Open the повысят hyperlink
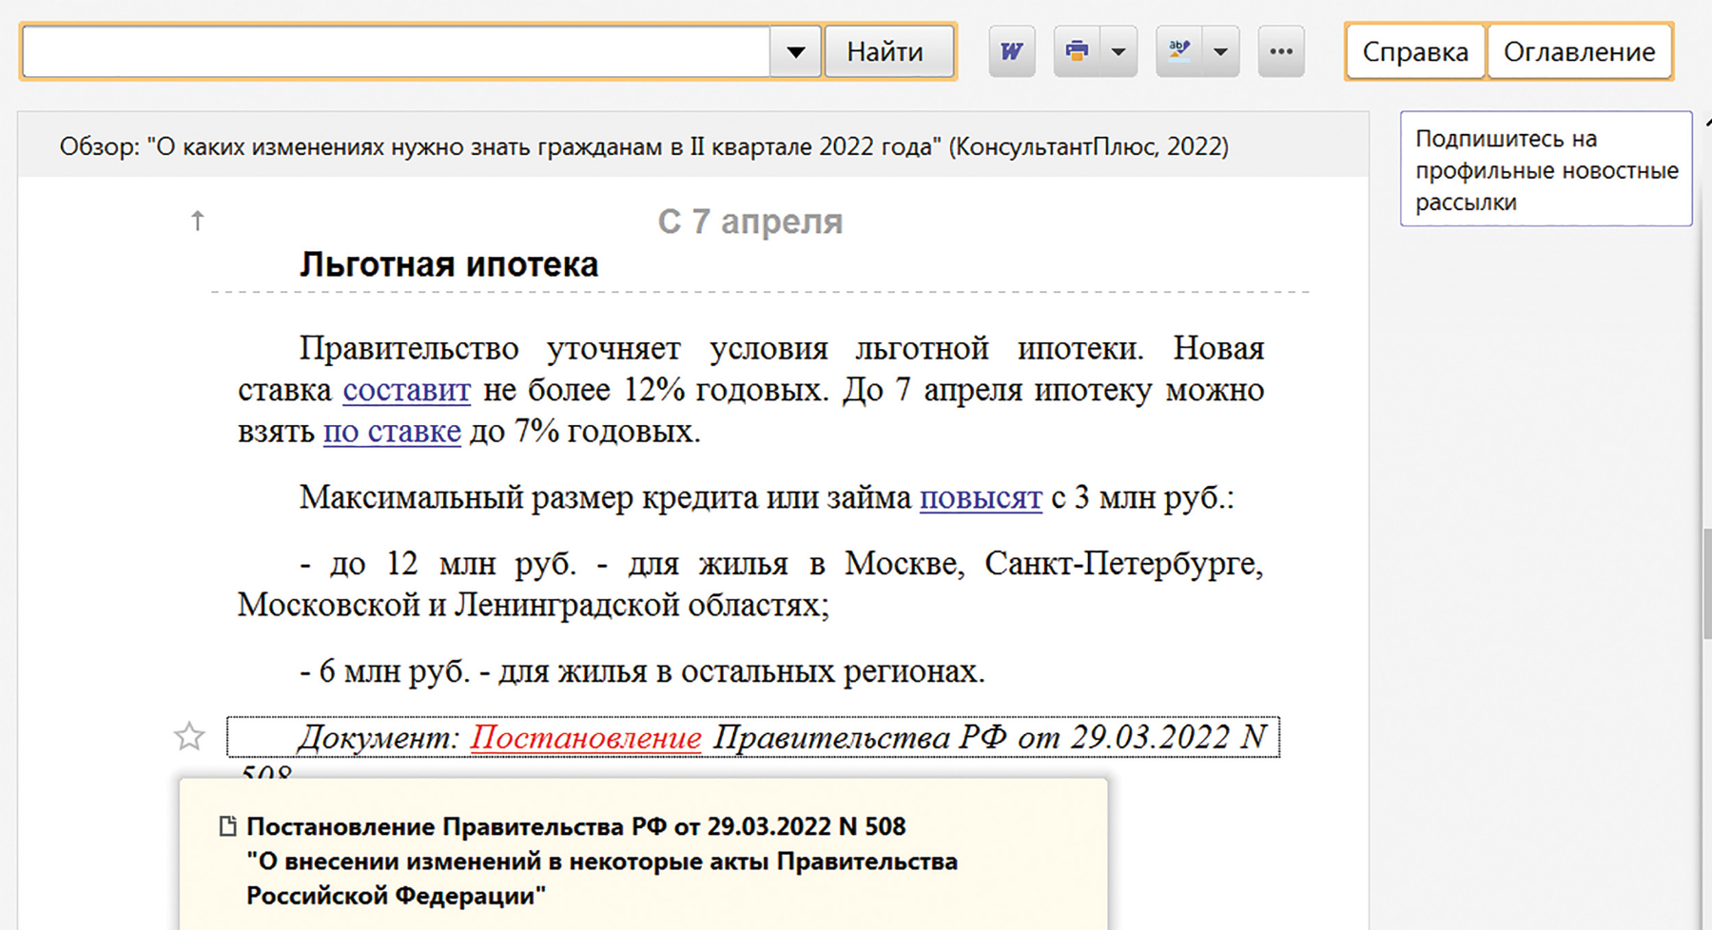The image size is (1712, 930). coord(981,497)
